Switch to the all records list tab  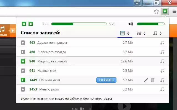click(x=125, y=33)
